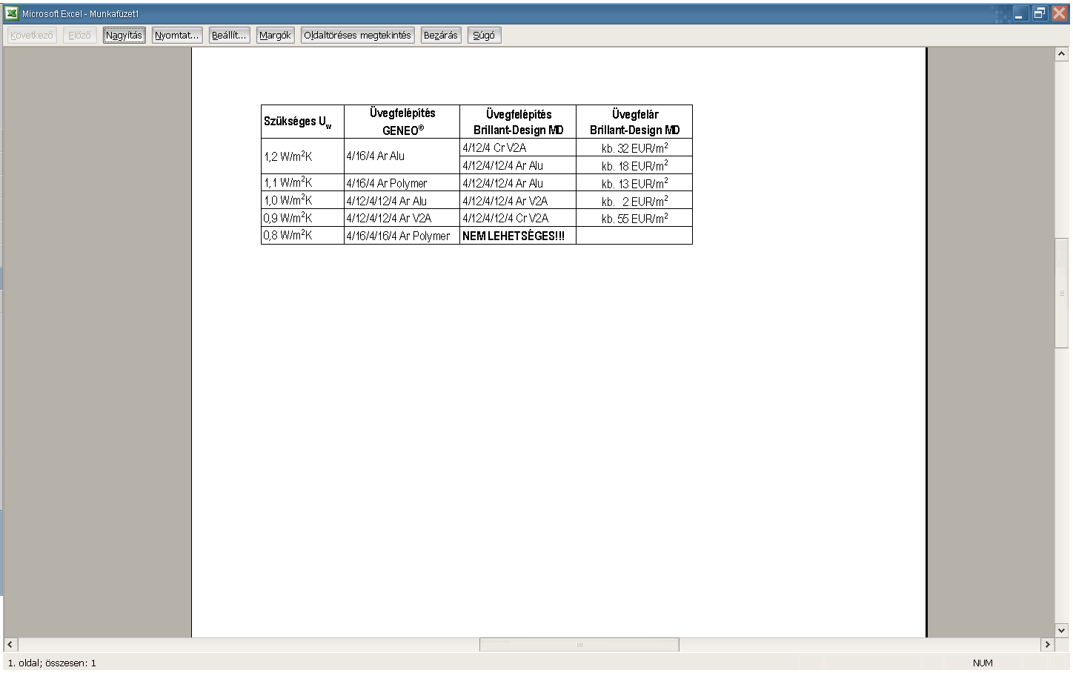The image size is (1073, 673).
Task: Click the Excel application icon in title bar
Action: click(11, 13)
